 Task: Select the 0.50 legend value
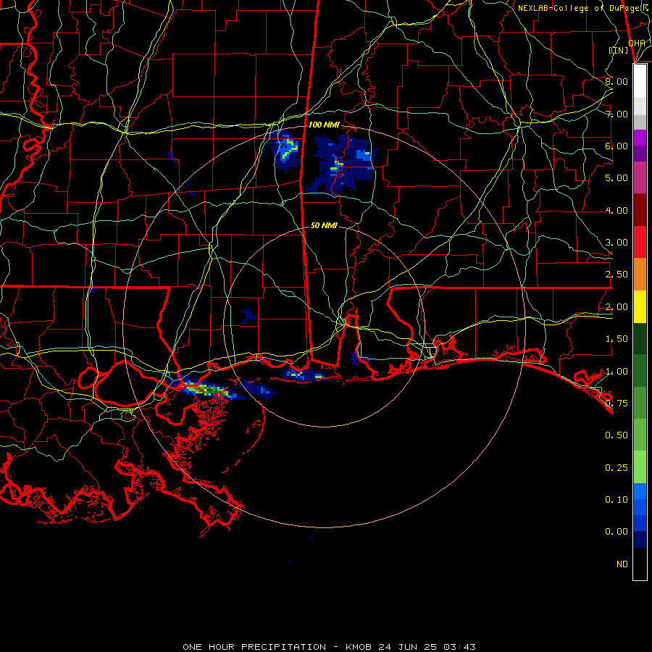coord(617,435)
